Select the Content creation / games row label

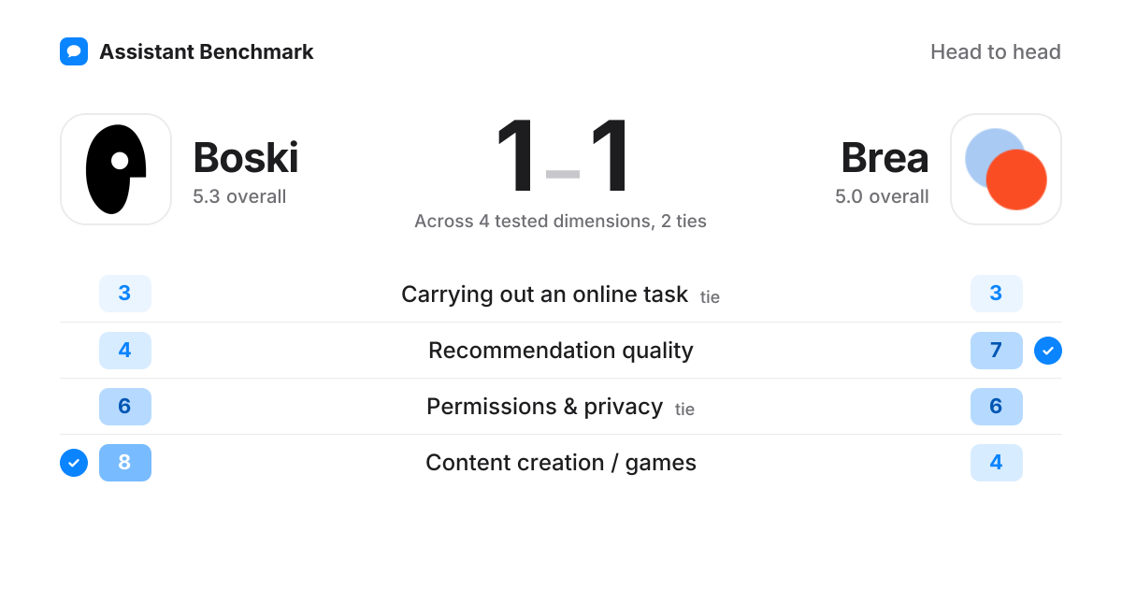[561, 463]
